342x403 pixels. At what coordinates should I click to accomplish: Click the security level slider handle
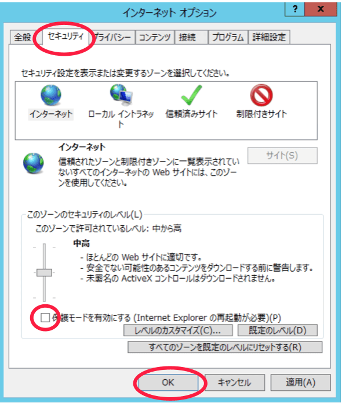[44, 273]
